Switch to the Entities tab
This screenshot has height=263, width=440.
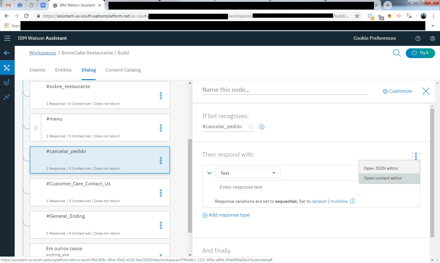63,70
